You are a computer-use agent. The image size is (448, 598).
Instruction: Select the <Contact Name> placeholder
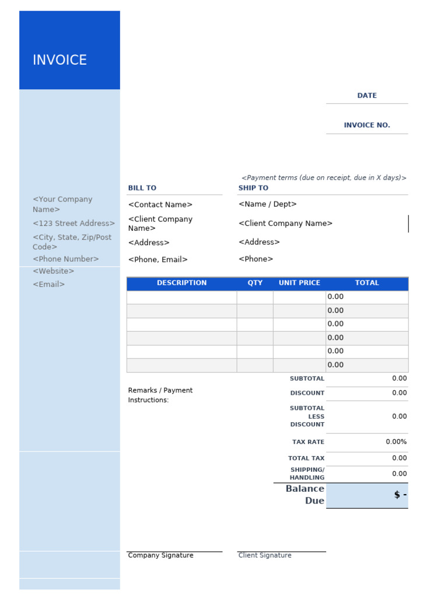click(160, 205)
